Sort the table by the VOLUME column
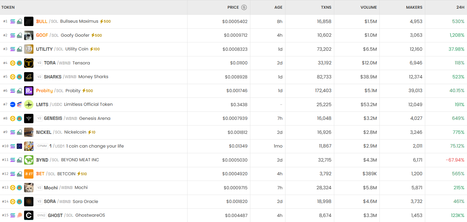The width and height of the screenshot is (467, 222). click(368, 7)
